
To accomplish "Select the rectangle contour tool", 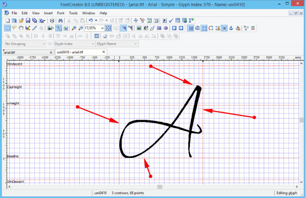I will click(159, 28).
